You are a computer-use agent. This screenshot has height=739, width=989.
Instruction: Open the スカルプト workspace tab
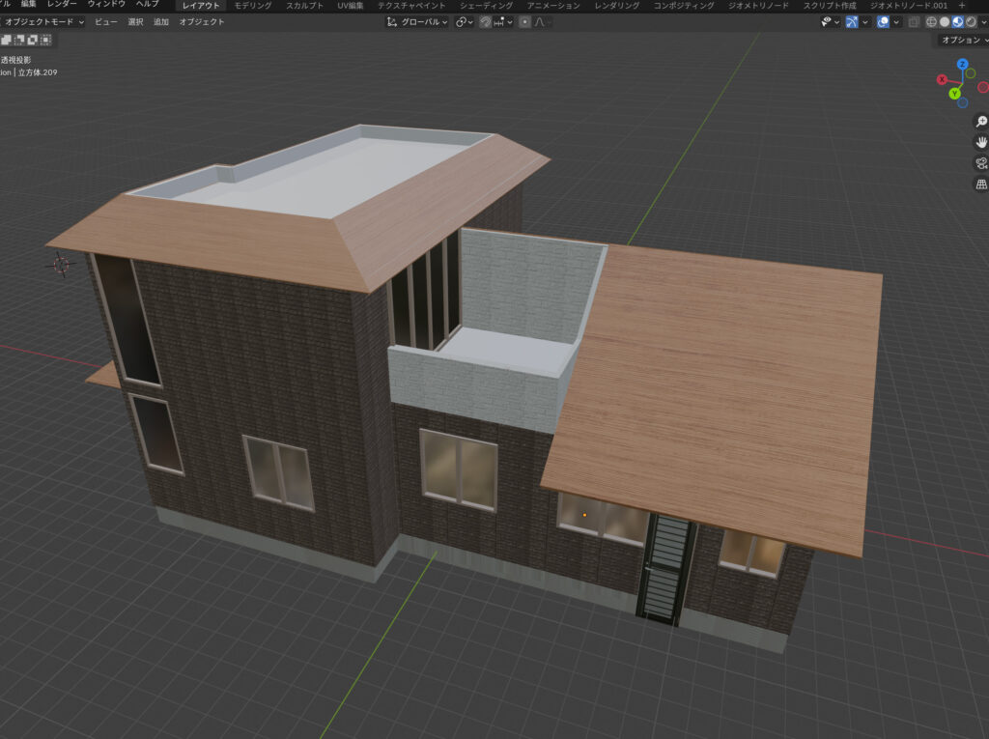coord(304,5)
